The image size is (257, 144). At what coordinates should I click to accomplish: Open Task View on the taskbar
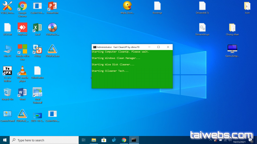[84, 140]
